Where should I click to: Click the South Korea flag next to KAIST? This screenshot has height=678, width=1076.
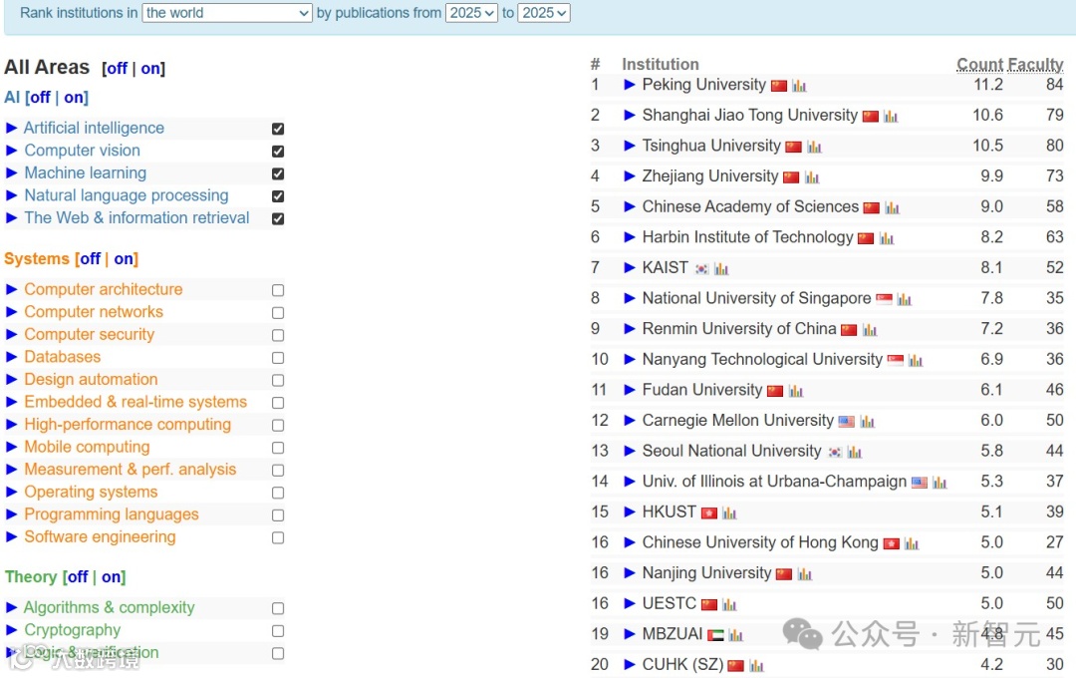coord(701,268)
